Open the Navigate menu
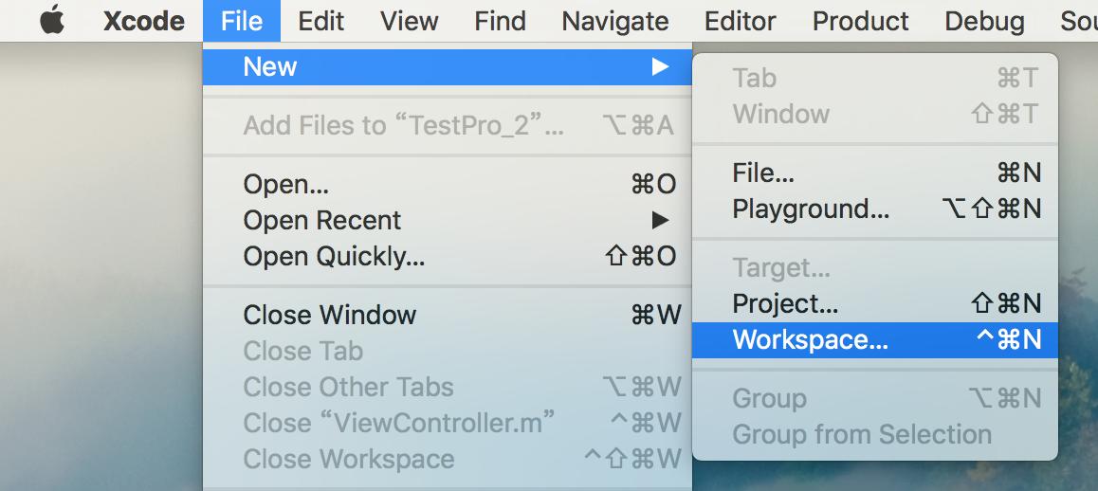The image size is (1098, 491). click(x=614, y=21)
